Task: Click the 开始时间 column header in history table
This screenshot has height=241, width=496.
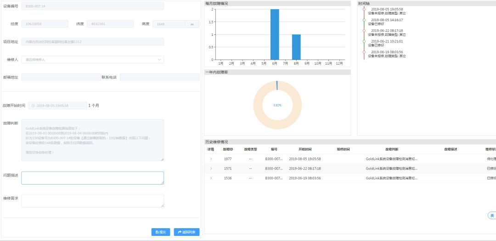Action: (x=305, y=150)
